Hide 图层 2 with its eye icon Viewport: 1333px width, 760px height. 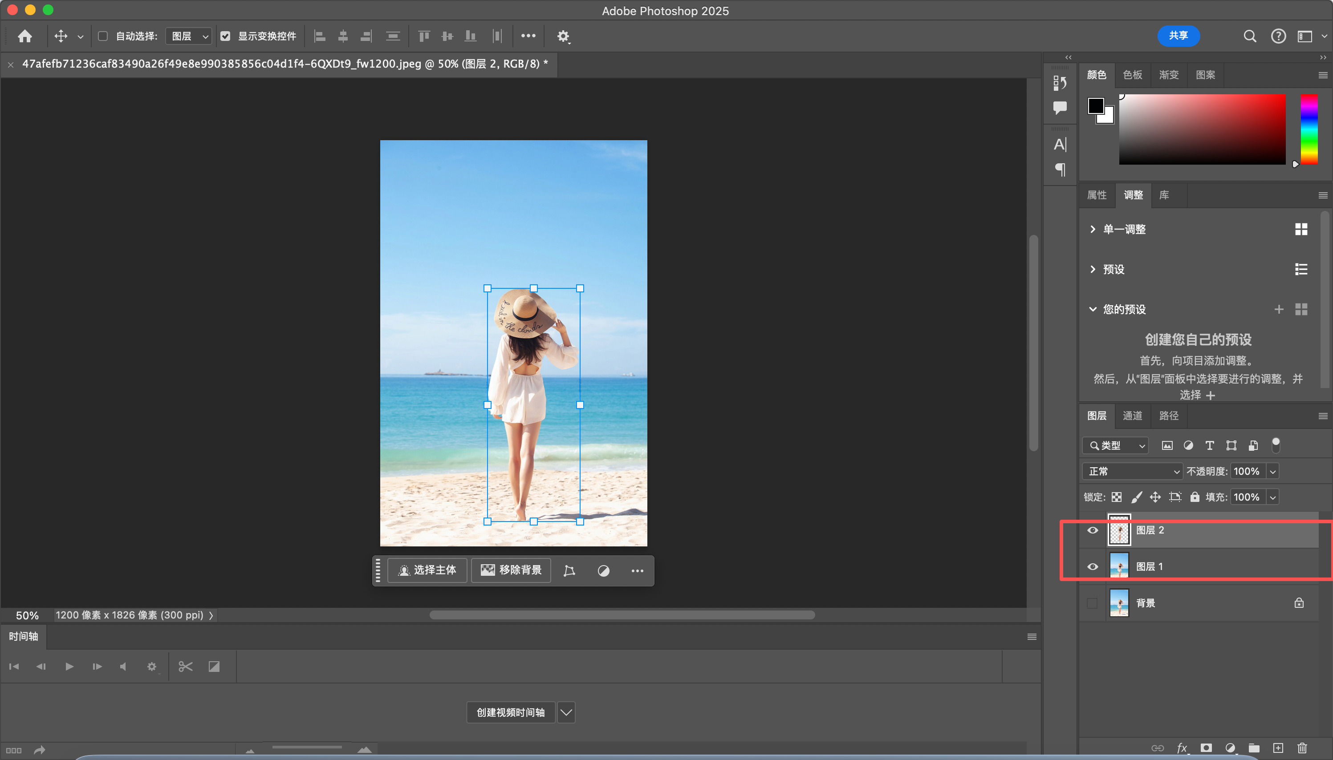(x=1092, y=530)
